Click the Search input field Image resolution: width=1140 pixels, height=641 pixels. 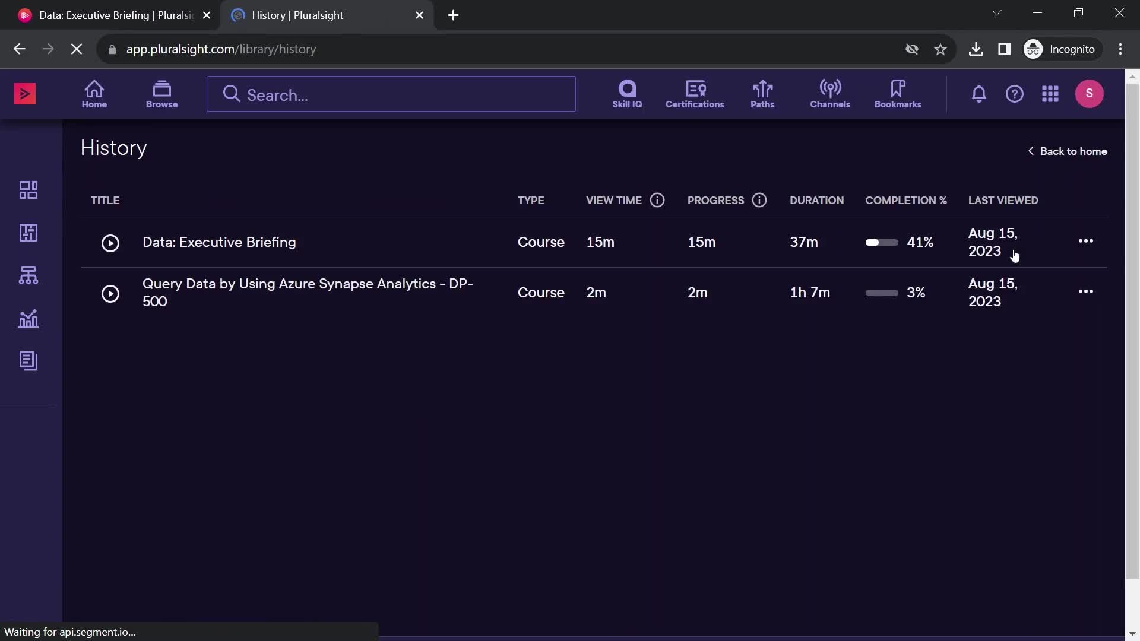[391, 94]
